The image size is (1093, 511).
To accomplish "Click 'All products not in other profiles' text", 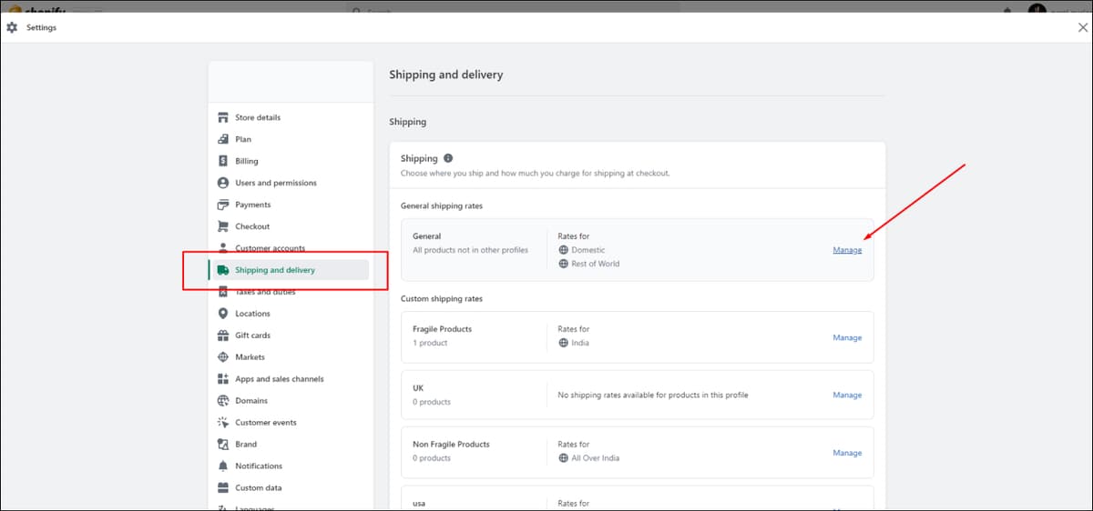I will (x=470, y=250).
